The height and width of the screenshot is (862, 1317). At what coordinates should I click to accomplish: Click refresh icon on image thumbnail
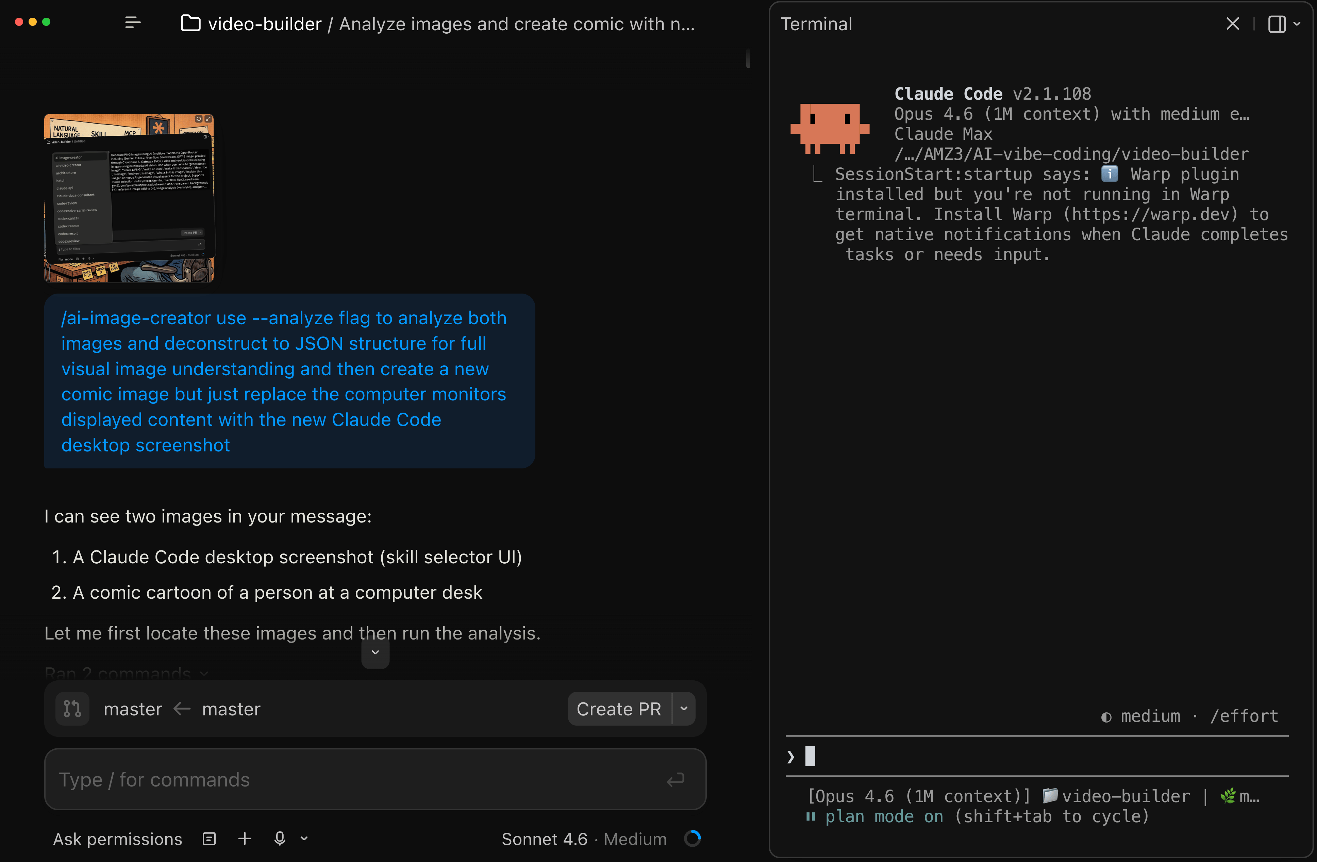[198, 119]
